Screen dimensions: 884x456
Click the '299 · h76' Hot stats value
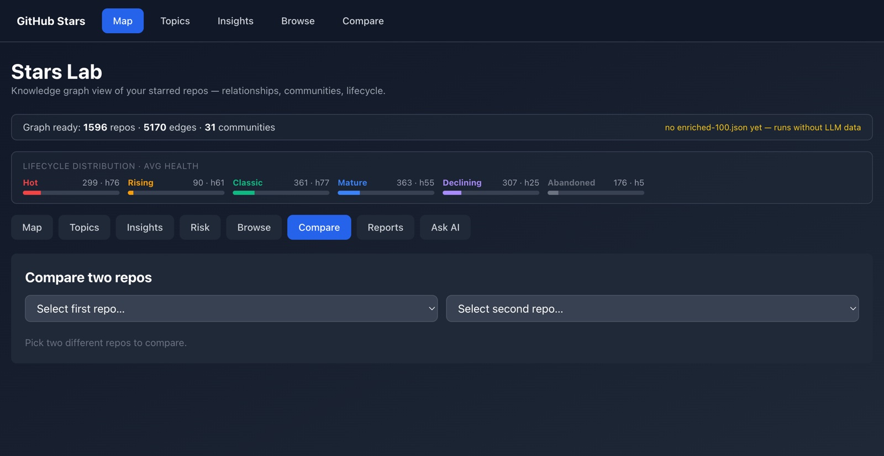[101, 182]
